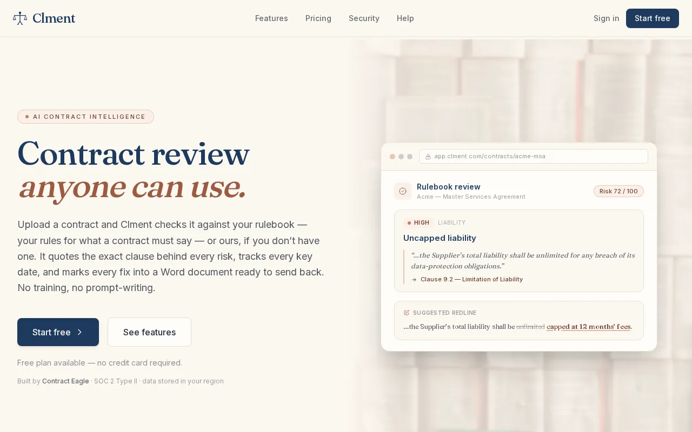Click the Sign in link
Screen dimensions: 692x432
[607, 18]
